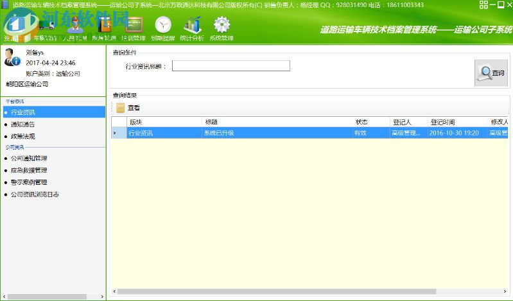This screenshot has height=301, width=513.
Task: Sort by the 标题 column header
Action: point(277,122)
